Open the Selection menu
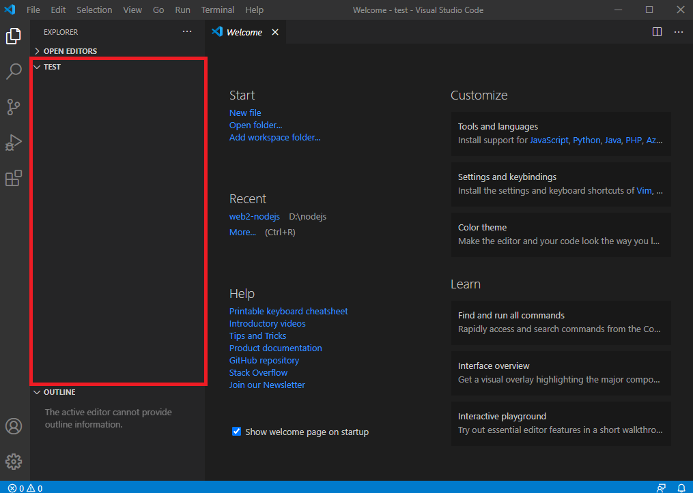693x493 pixels. click(94, 10)
